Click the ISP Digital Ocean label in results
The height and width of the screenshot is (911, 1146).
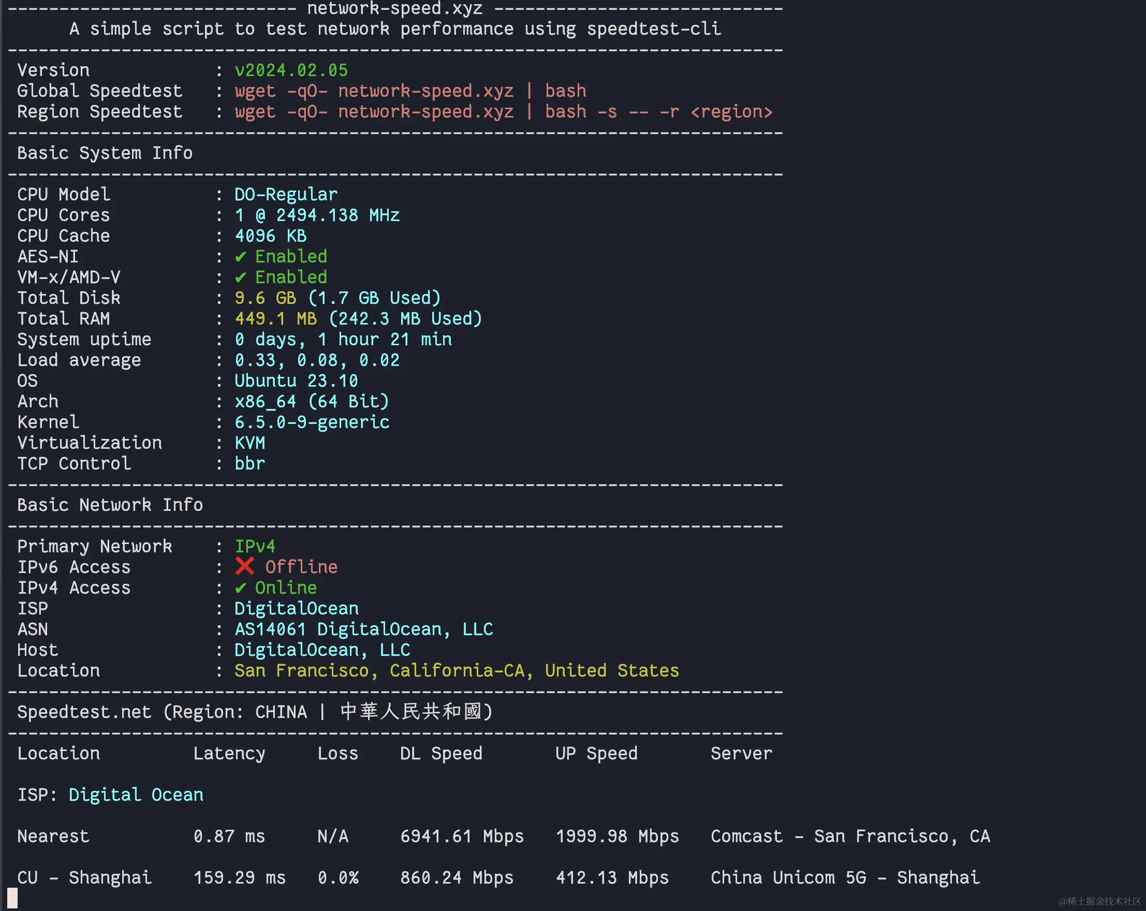110,795
